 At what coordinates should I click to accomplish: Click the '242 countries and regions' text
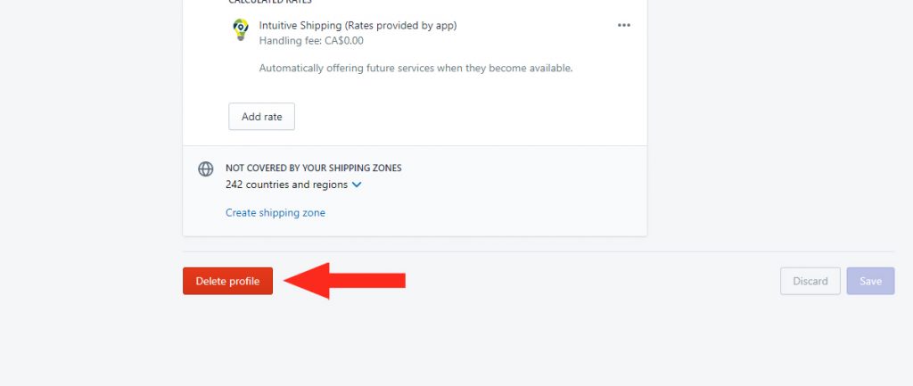point(286,185)
